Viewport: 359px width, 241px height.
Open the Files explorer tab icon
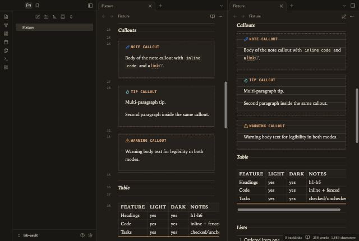click(29, 6)
